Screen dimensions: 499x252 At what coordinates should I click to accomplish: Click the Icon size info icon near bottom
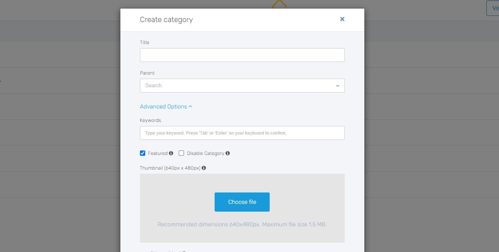pos(184,251)
